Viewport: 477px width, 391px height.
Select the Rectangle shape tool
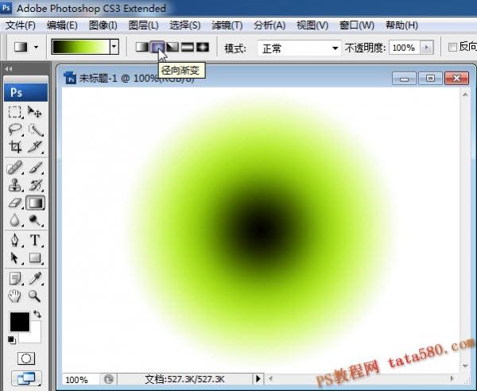coord(35,257)
